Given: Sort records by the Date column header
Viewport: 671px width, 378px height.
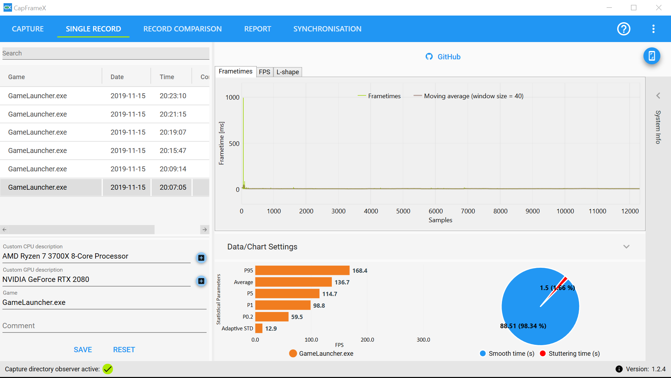Looking at the screenshot, I should point(126,77).
